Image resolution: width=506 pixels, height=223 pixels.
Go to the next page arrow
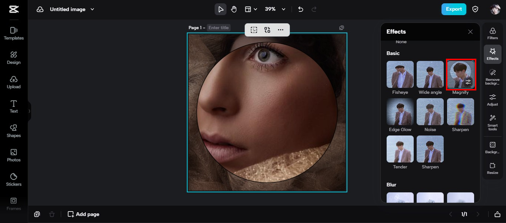478,214
